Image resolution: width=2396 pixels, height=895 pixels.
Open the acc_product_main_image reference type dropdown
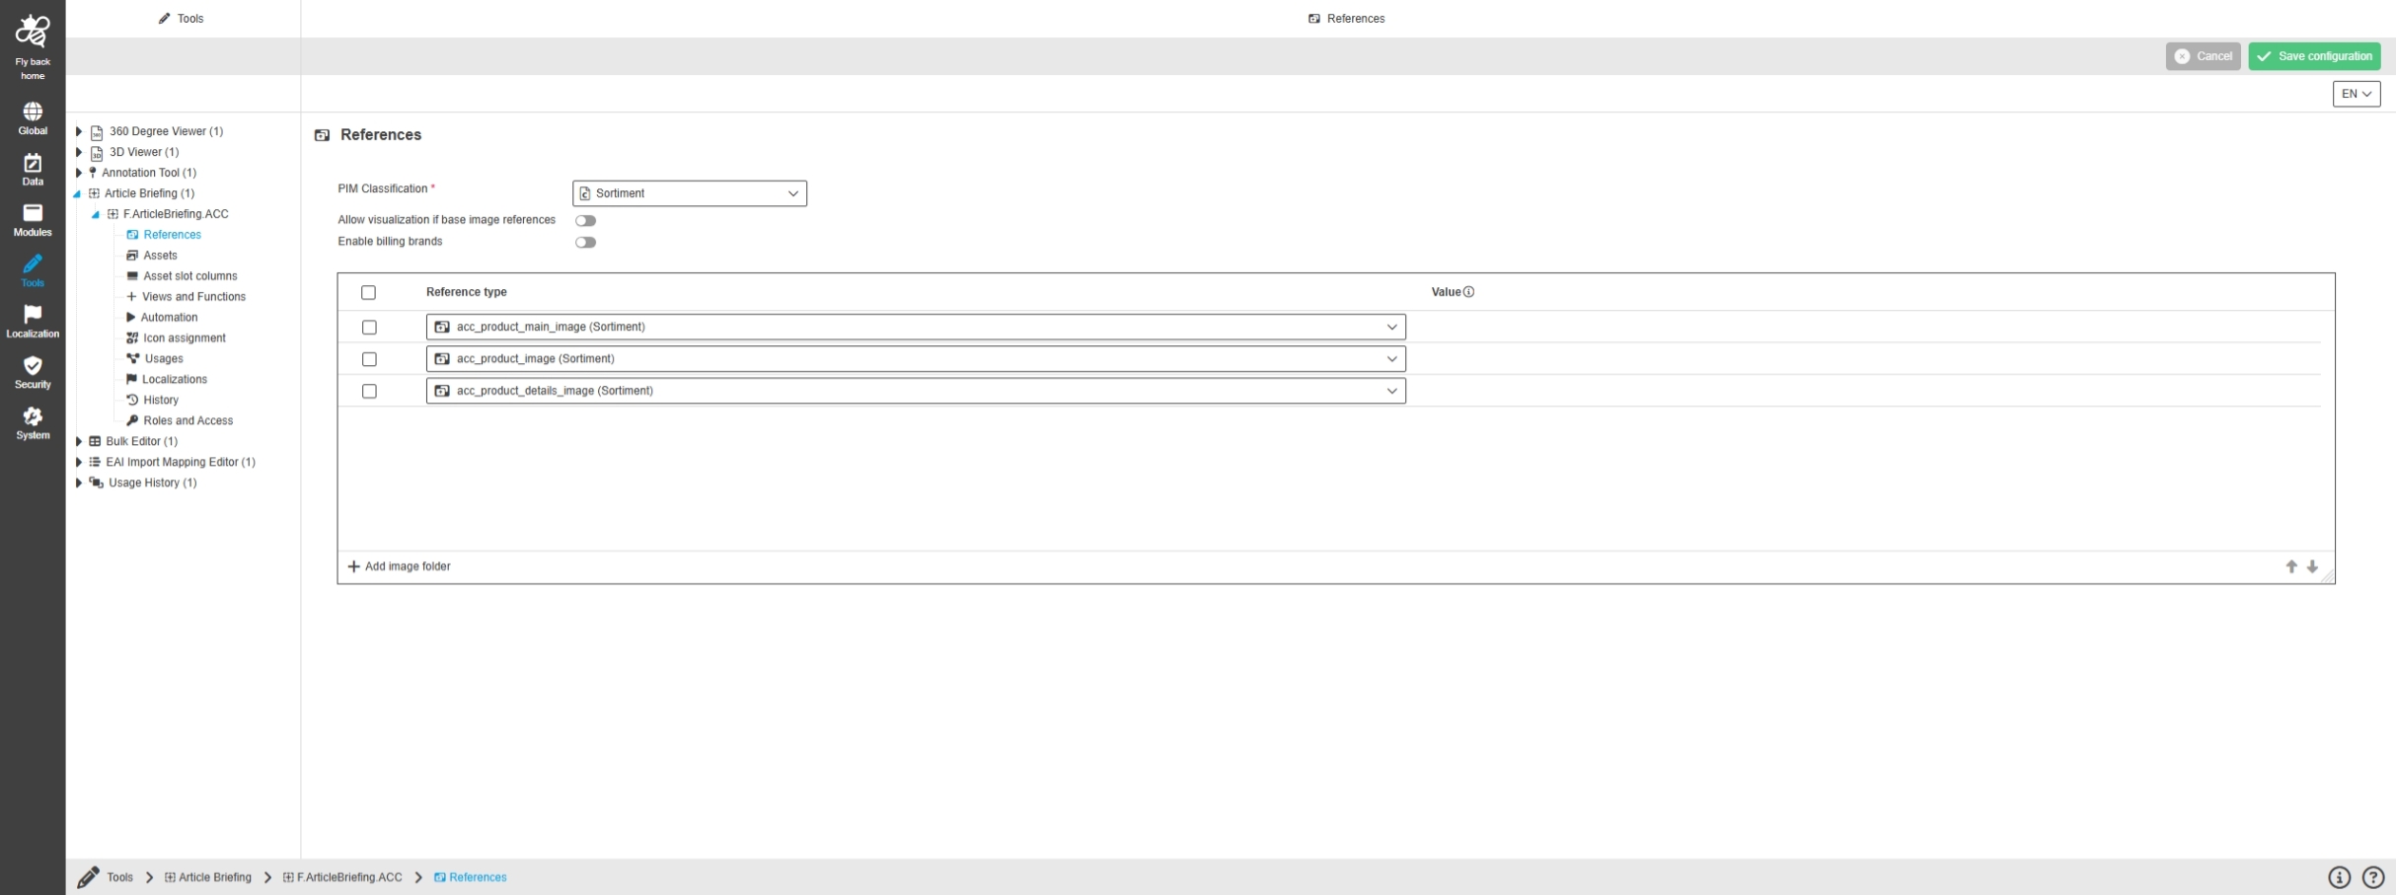[x=916, y=327]
